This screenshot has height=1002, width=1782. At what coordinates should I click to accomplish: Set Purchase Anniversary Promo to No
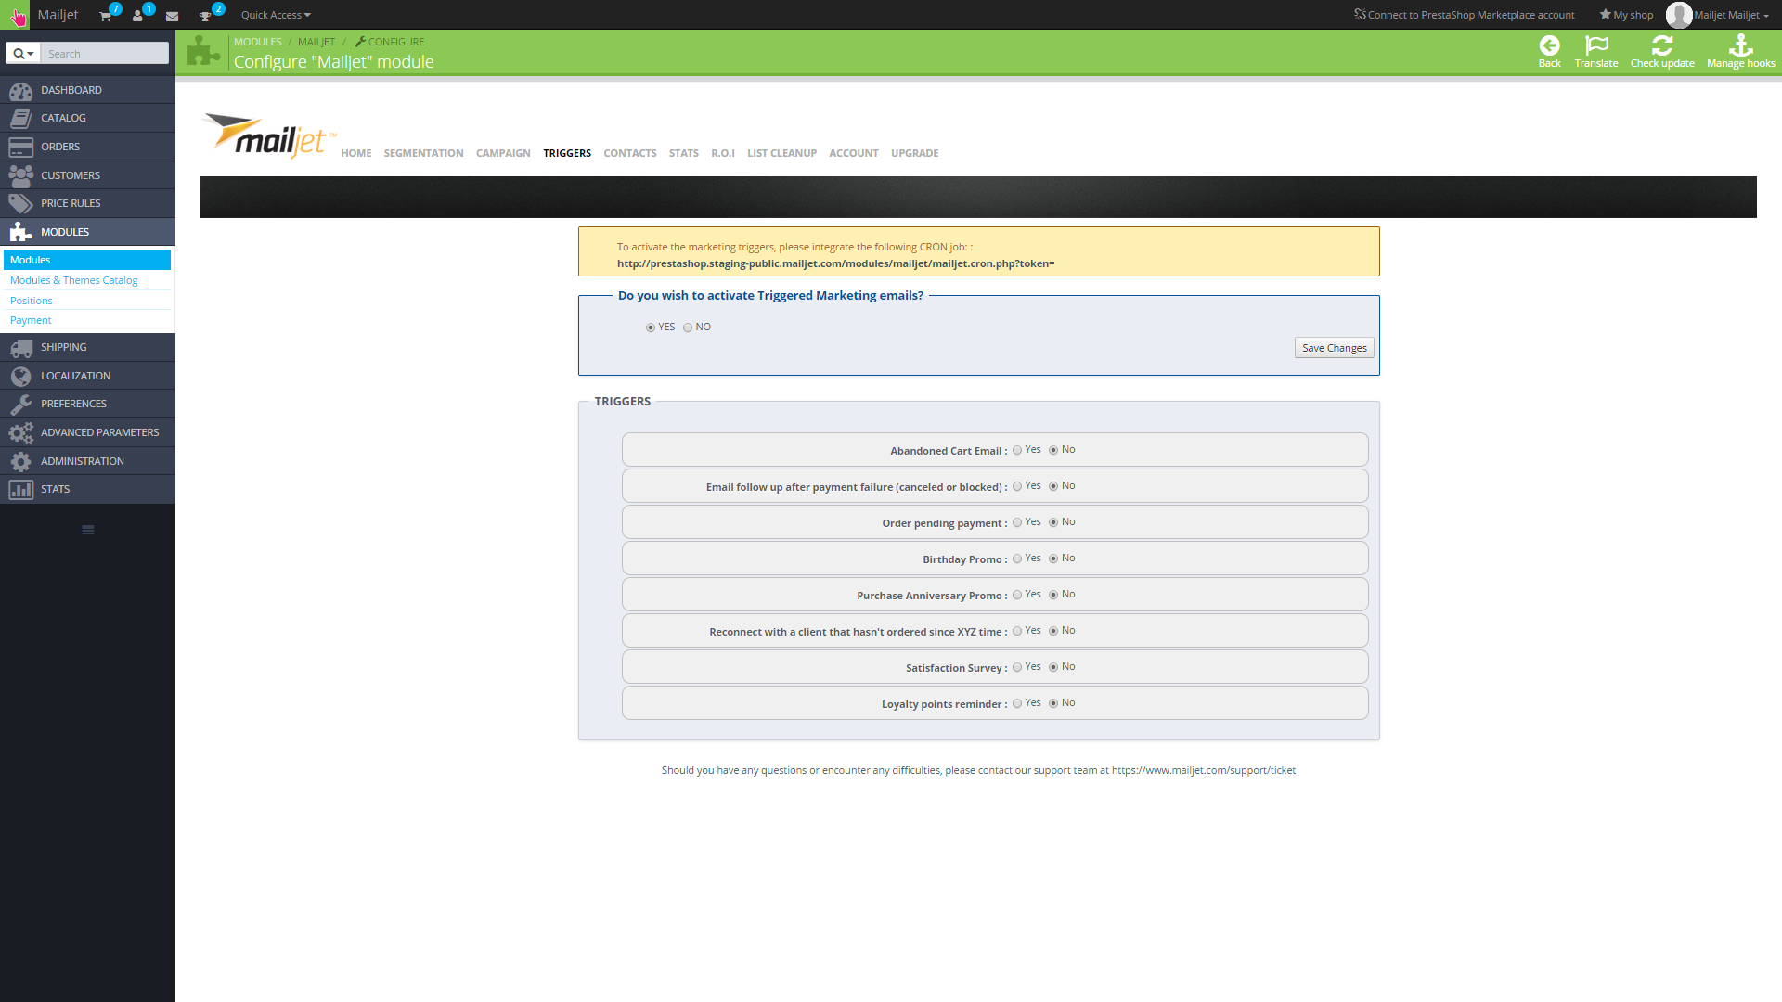pyautogui.click(x=1053, y=595)
